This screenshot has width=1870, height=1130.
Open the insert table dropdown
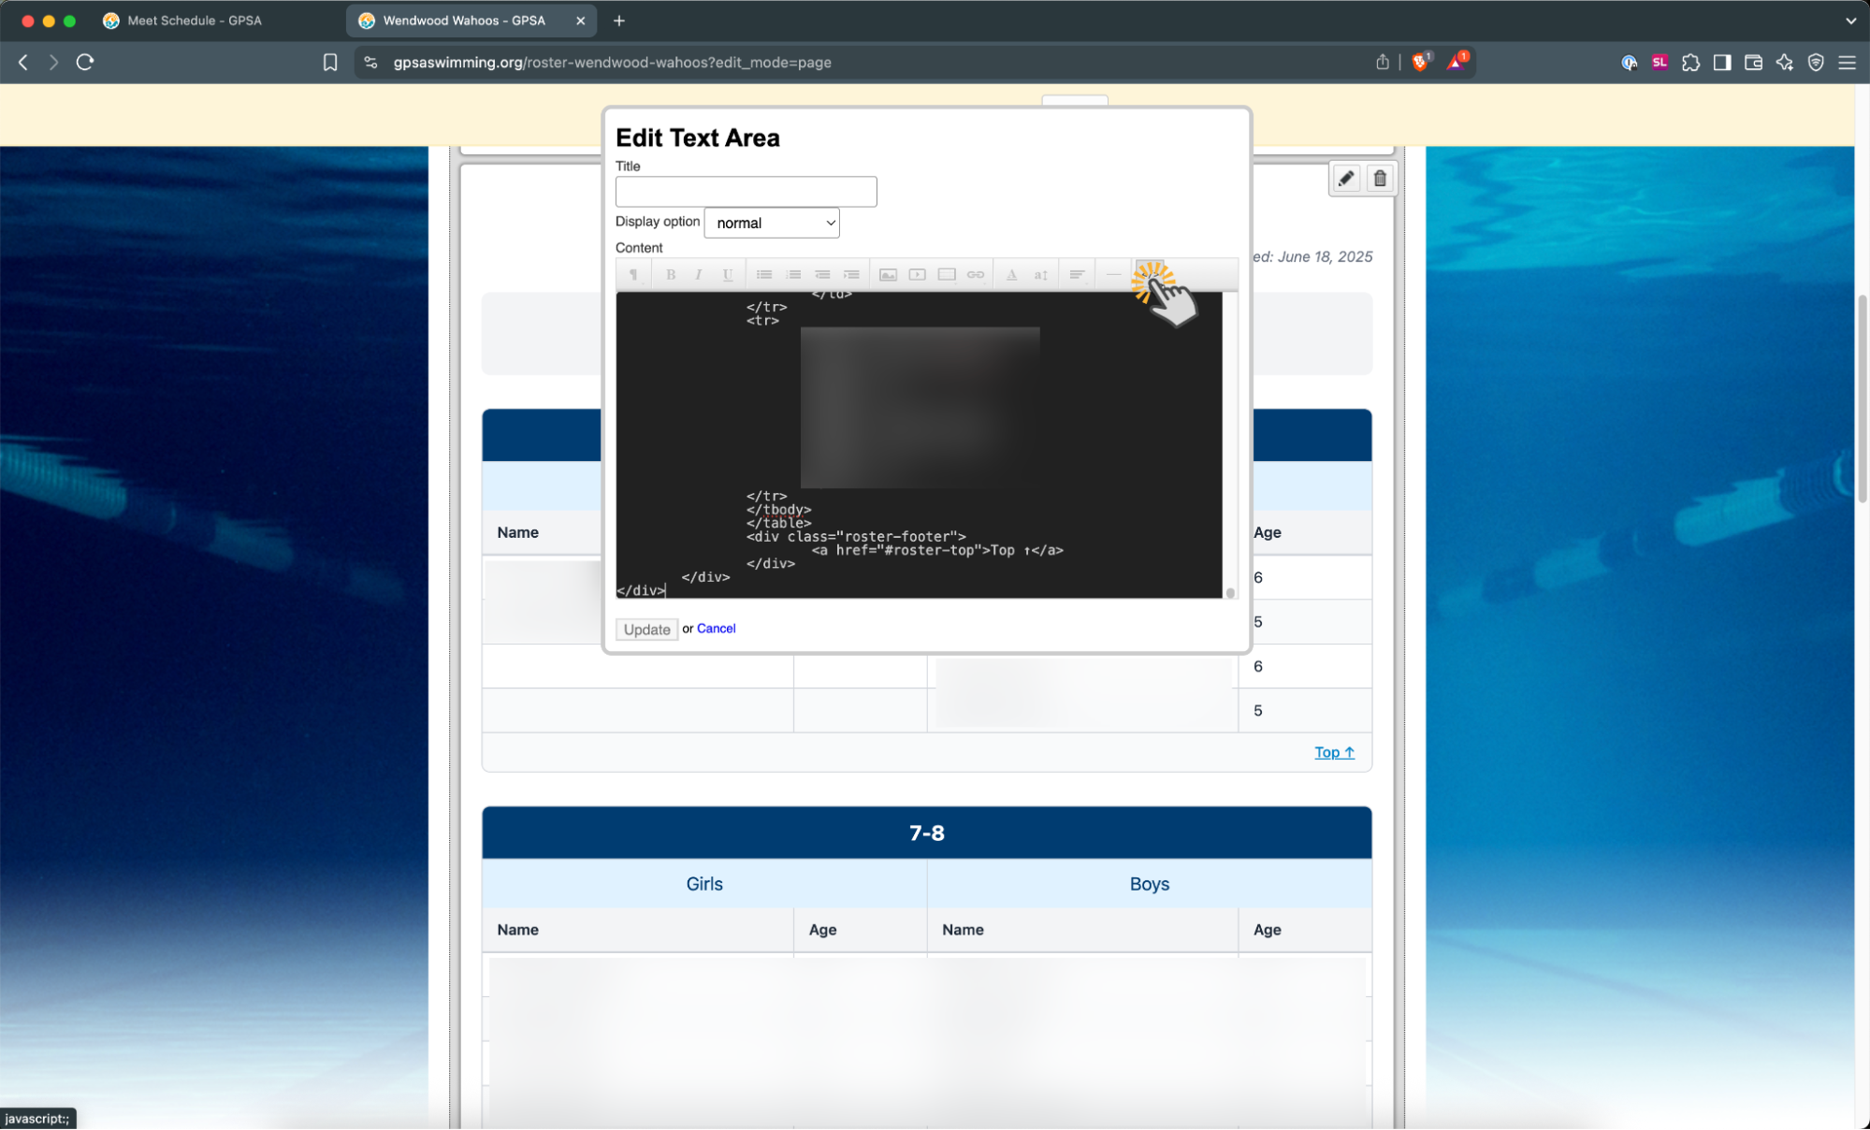point(946,275)
